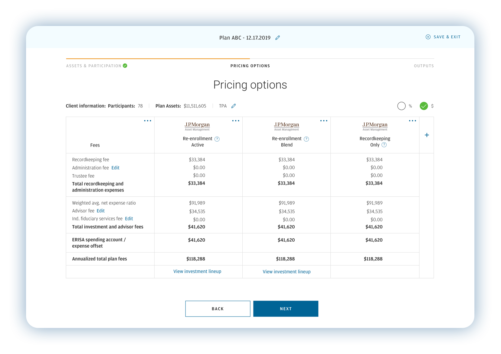Click the Save & Exit text
The width and height of the screenshot is (501, 354).
[447, 37]
